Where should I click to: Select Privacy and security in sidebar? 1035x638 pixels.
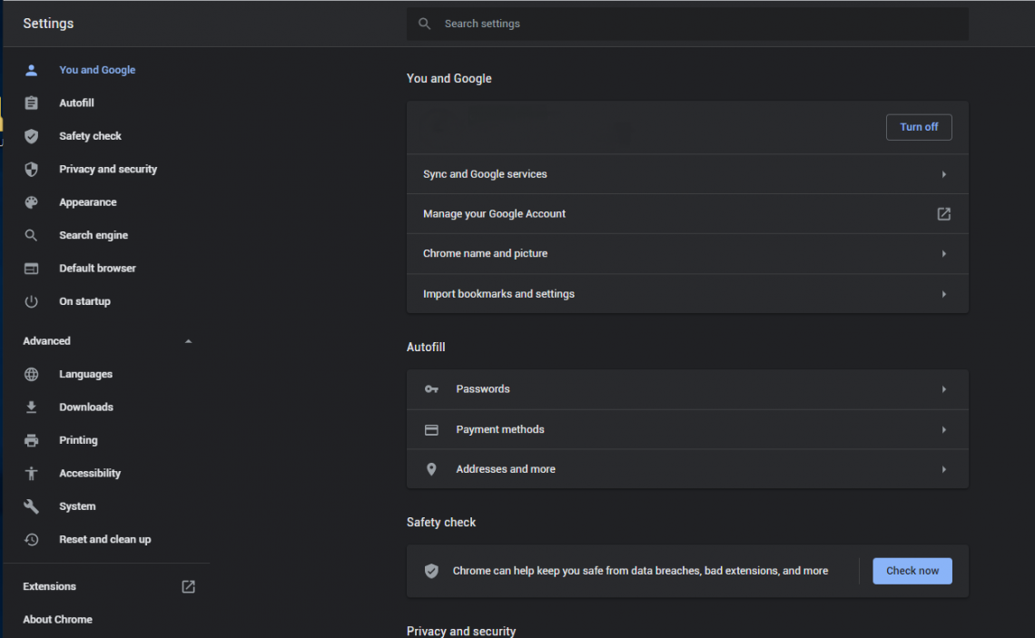(107, 169)
